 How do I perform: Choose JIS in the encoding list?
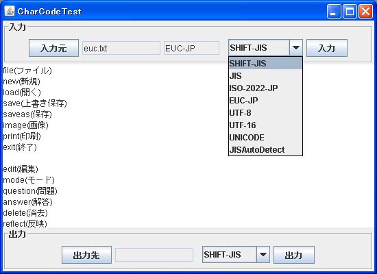[265, 76]
